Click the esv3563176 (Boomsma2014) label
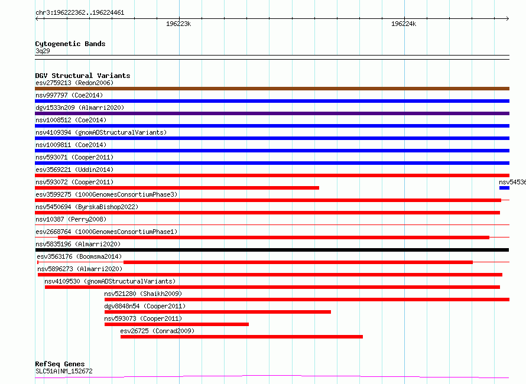This screenshot has height=384, width=526. (x=79, y=256)
